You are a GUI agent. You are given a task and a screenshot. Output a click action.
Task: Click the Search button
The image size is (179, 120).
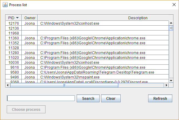click(x=88, y=98)
